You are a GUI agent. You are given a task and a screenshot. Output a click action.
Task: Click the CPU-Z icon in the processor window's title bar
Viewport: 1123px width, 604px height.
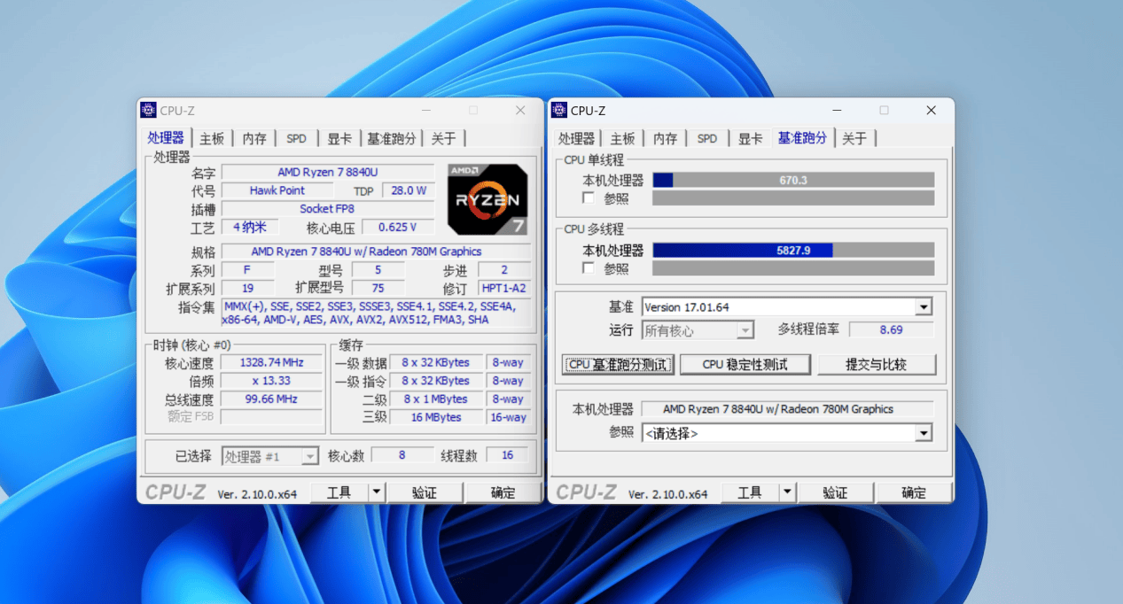click(x=149, y=110)
